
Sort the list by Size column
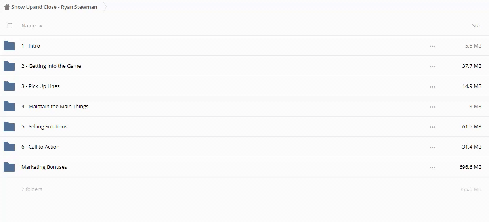tap(476, 25)
